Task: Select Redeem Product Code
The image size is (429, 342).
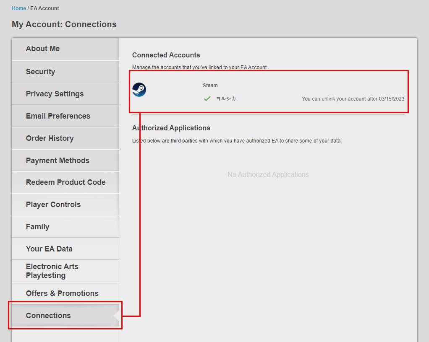Action: 65,182
